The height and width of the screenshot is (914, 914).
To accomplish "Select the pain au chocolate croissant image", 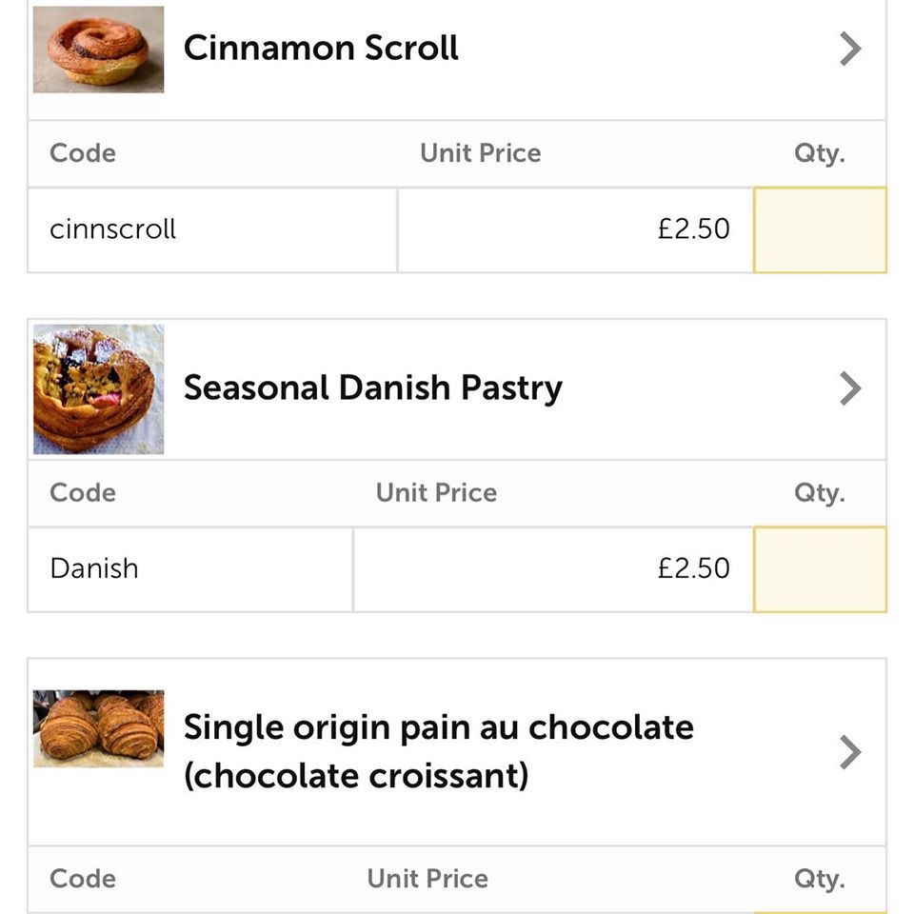I will [x=98, y=728].
